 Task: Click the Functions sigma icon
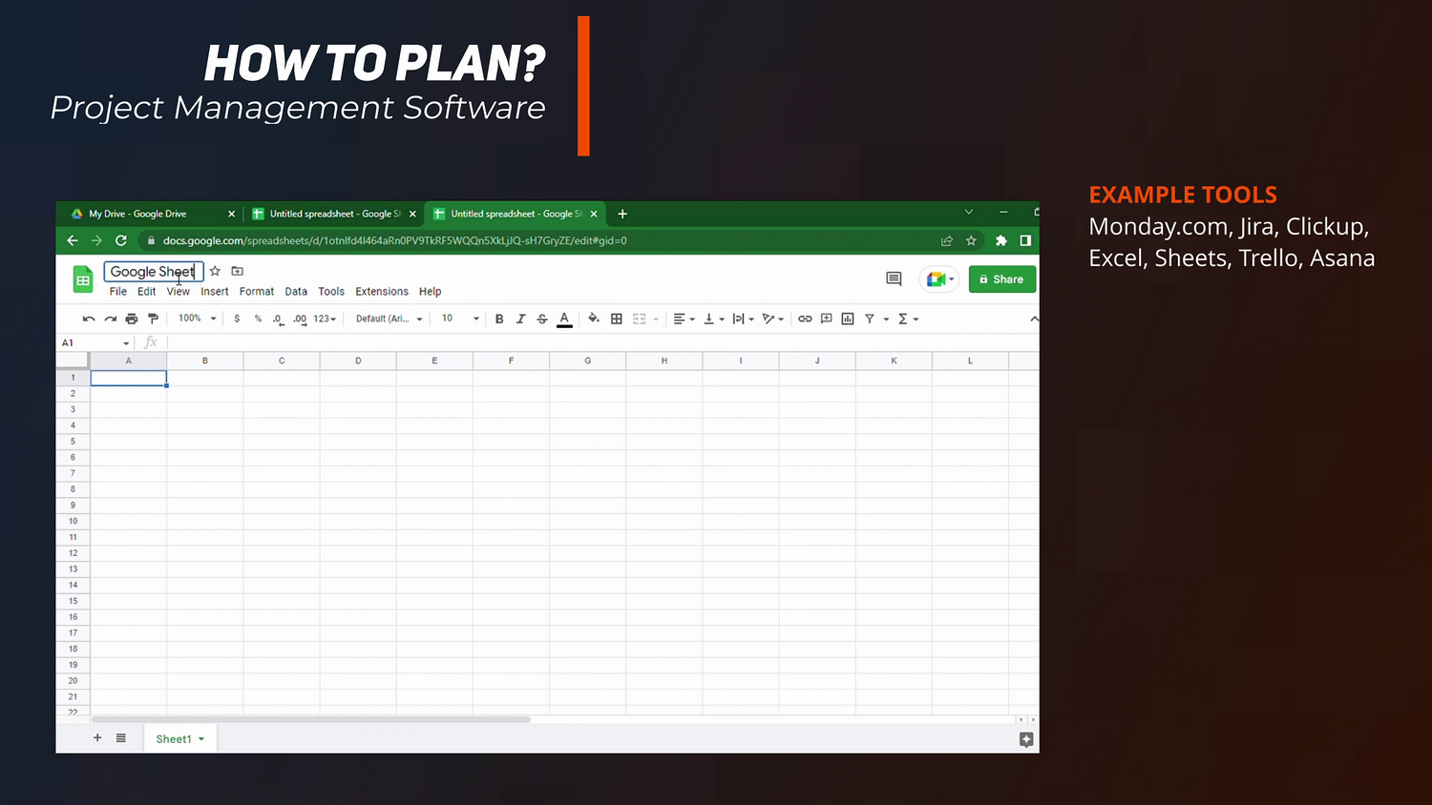[903, 319]
